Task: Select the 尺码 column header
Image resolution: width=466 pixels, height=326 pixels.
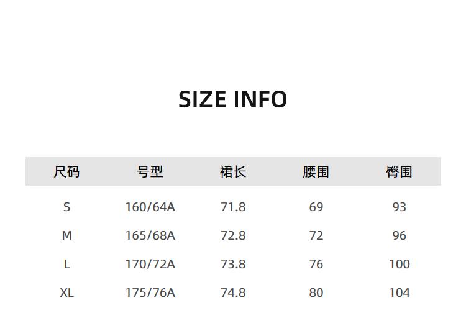Action: (x=66, y=171)
